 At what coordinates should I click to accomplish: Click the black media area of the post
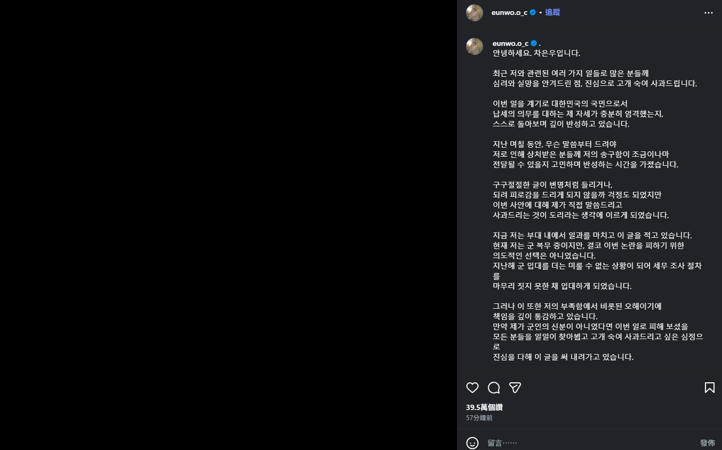(x=228, y=225)
